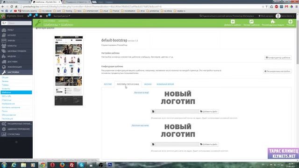
Task: Click the default-bootstrap theme preview thumbnail
Action: [69, 70]
